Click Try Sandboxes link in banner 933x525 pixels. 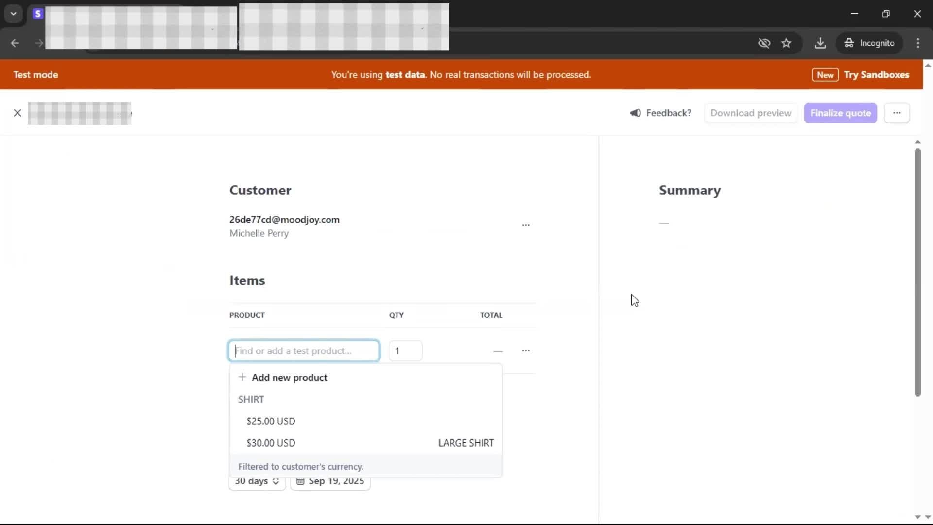pos(876,75)
